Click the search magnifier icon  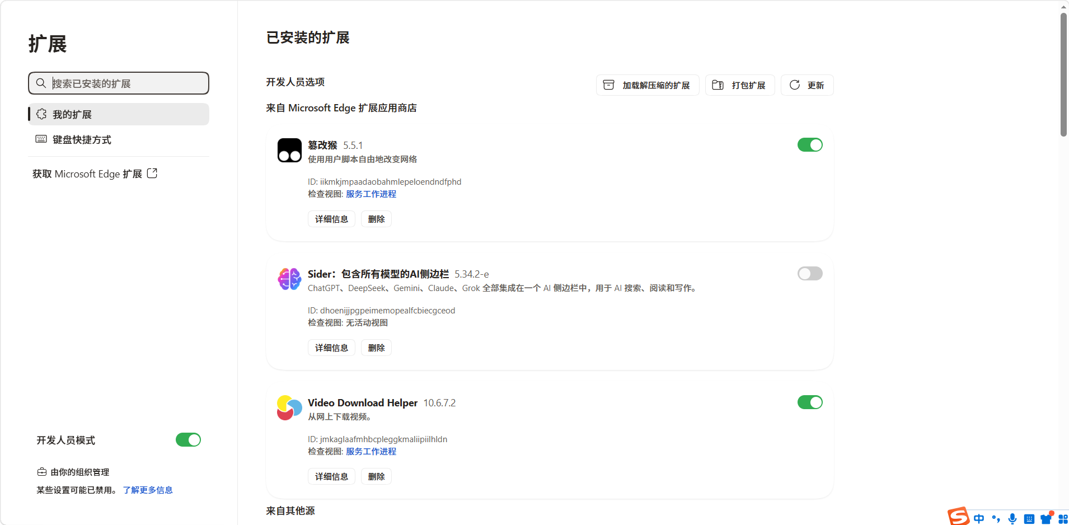pyautogui.click(x=41, y=83)
